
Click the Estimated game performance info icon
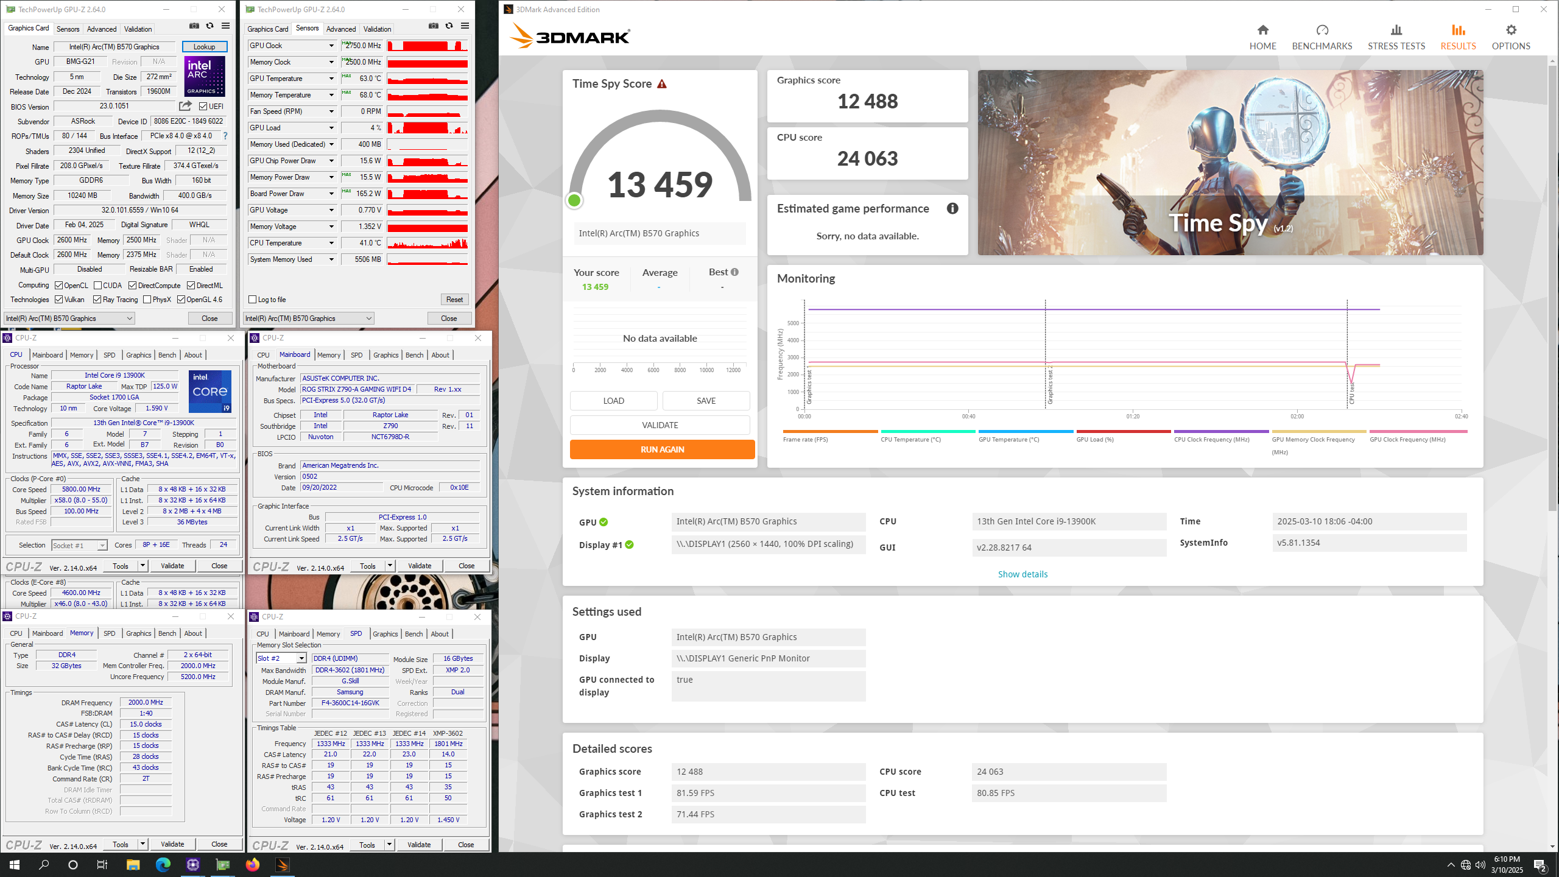click(952, 208)
